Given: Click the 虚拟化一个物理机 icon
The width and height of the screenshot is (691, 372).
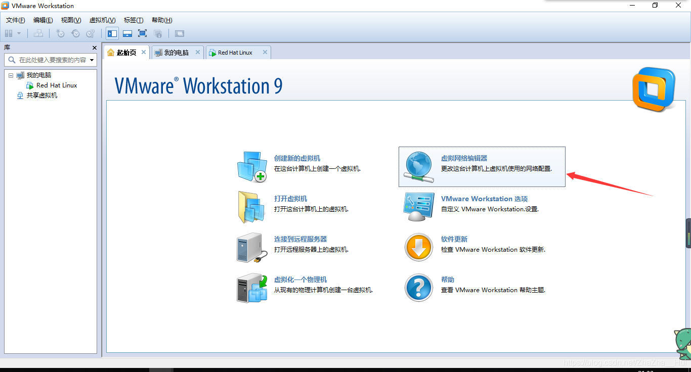Looking at the screenshot, I should [252, 288].
